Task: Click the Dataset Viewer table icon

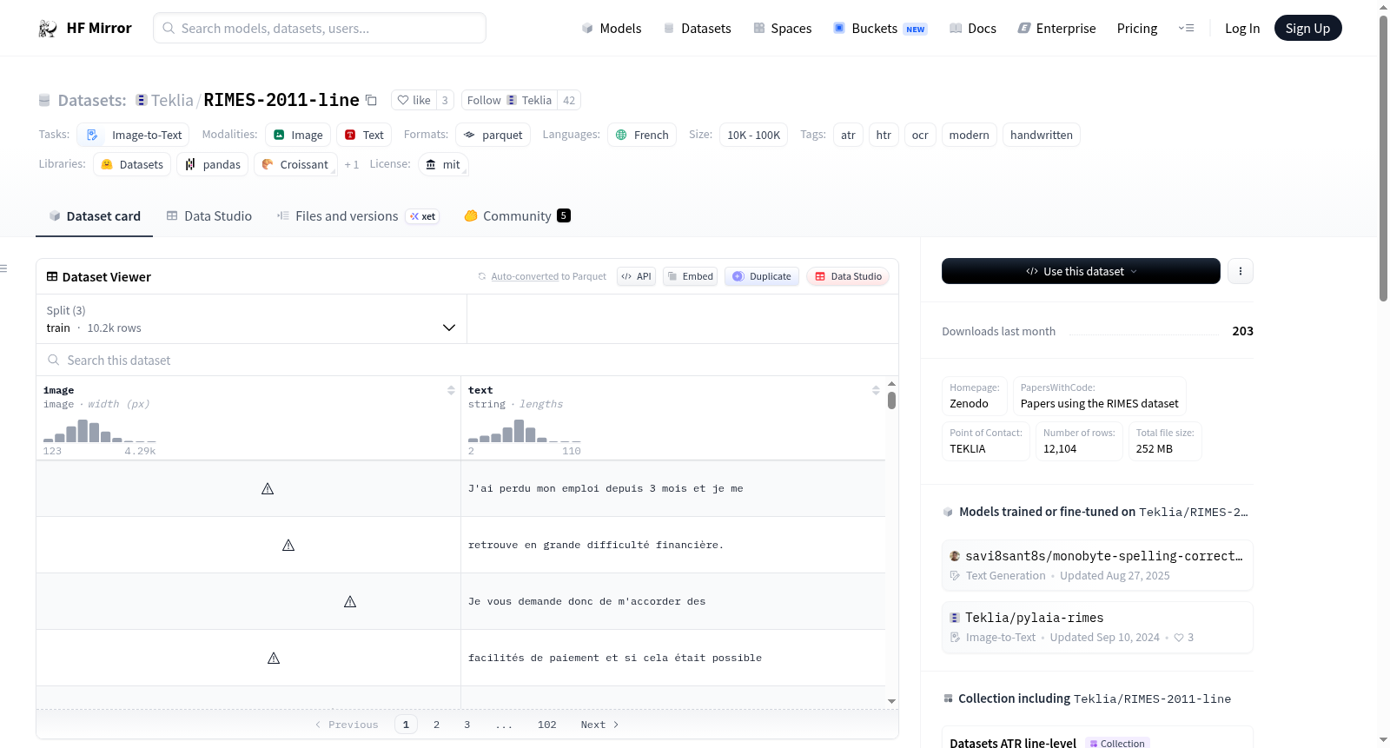Action: 52,276
